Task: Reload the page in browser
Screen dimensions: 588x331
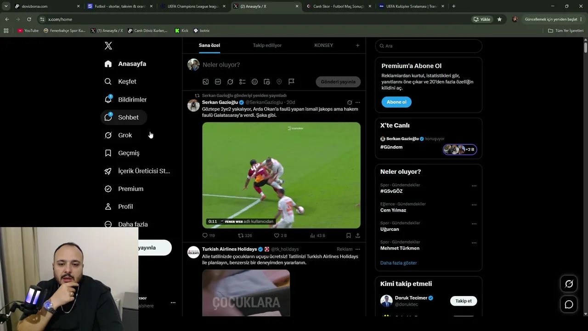Action: [x=29, y=19]
